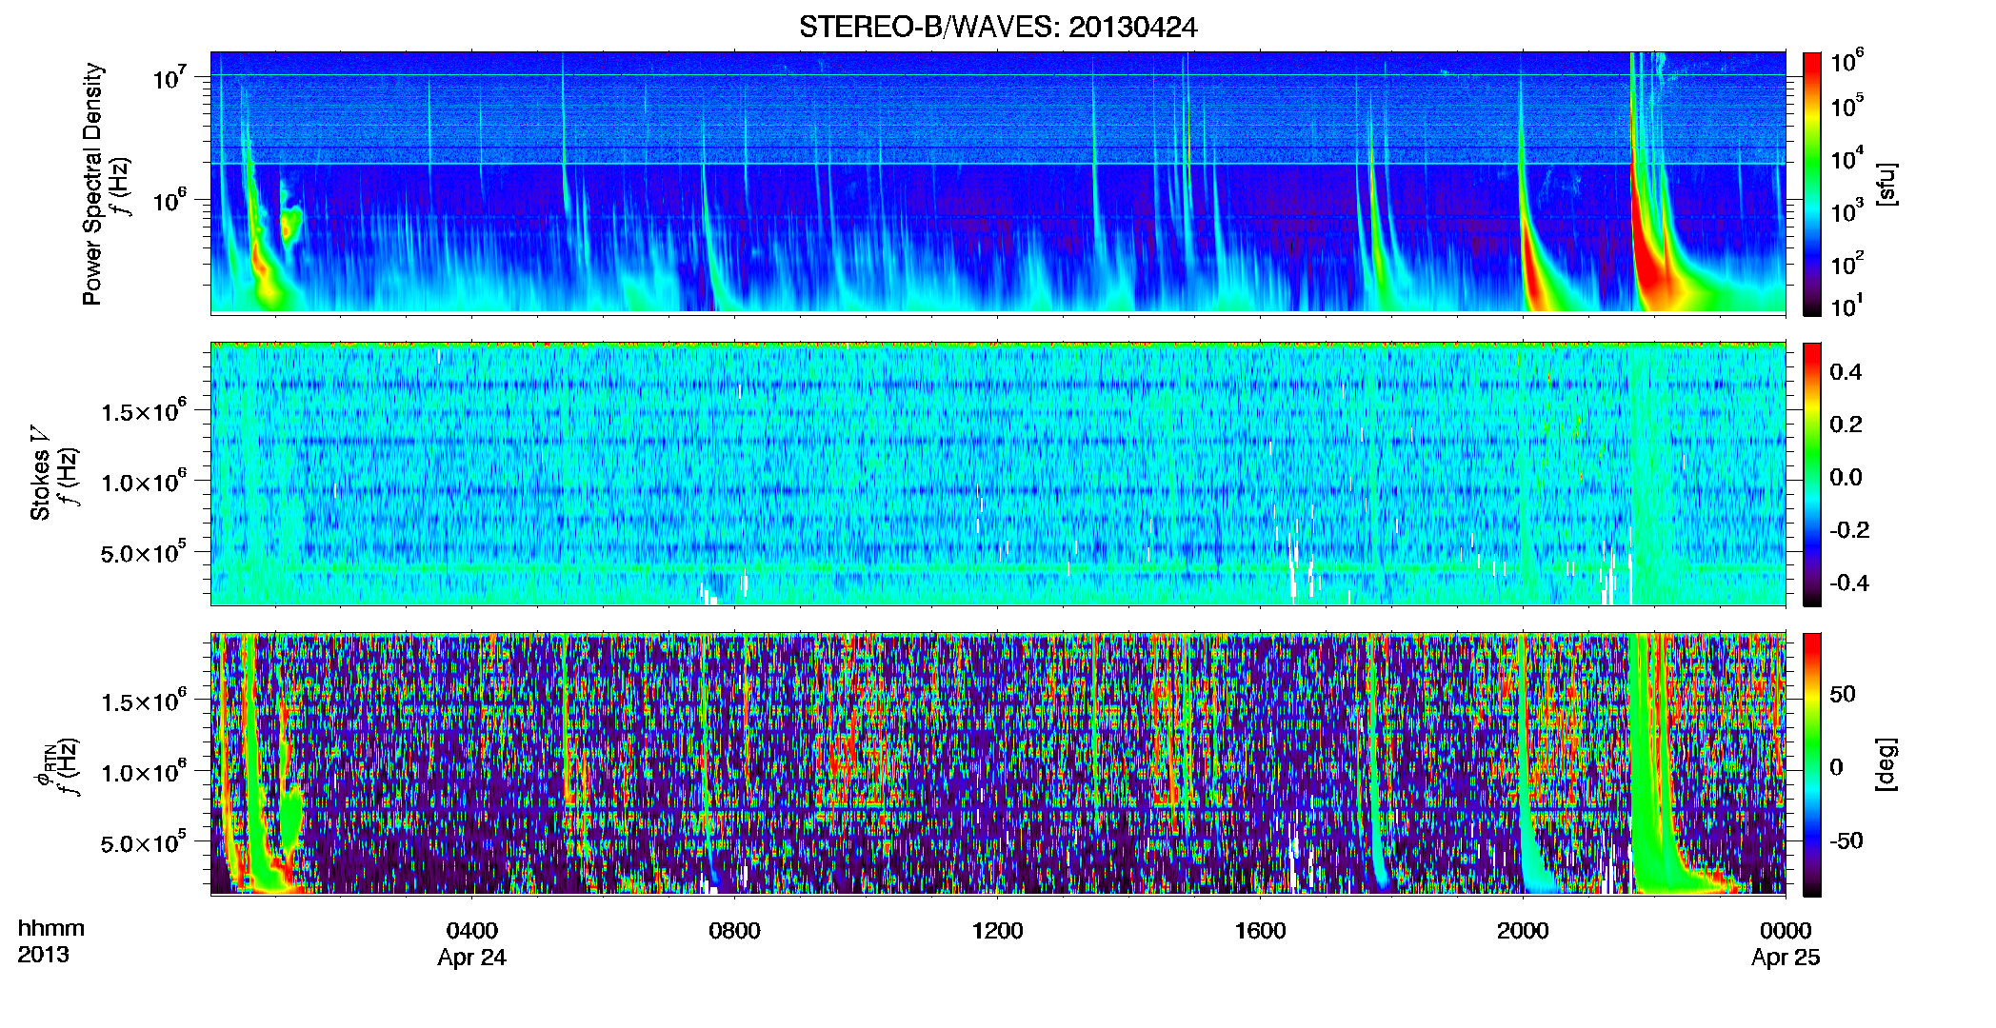Click inside the φRTN spectrogram panel
This screenshot has width=1996, height=1028.
(998, 763)
